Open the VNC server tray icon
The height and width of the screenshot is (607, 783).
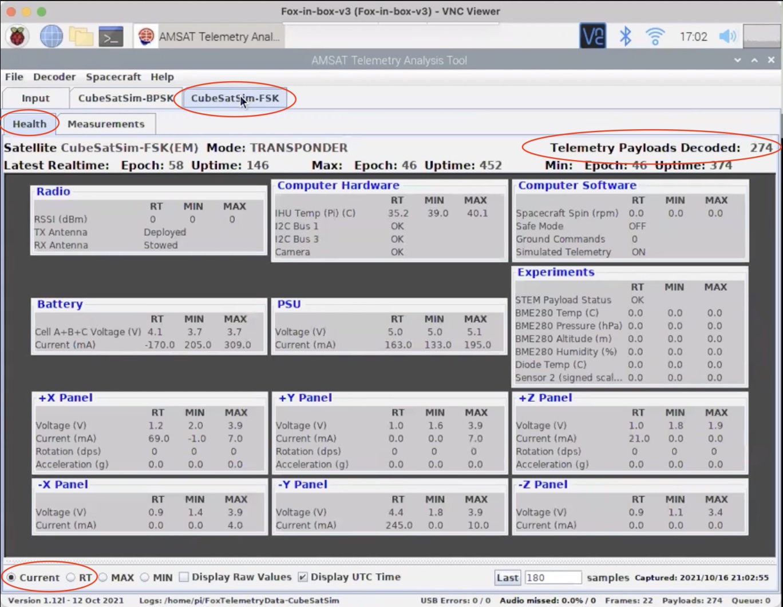[x=592, y=37]
